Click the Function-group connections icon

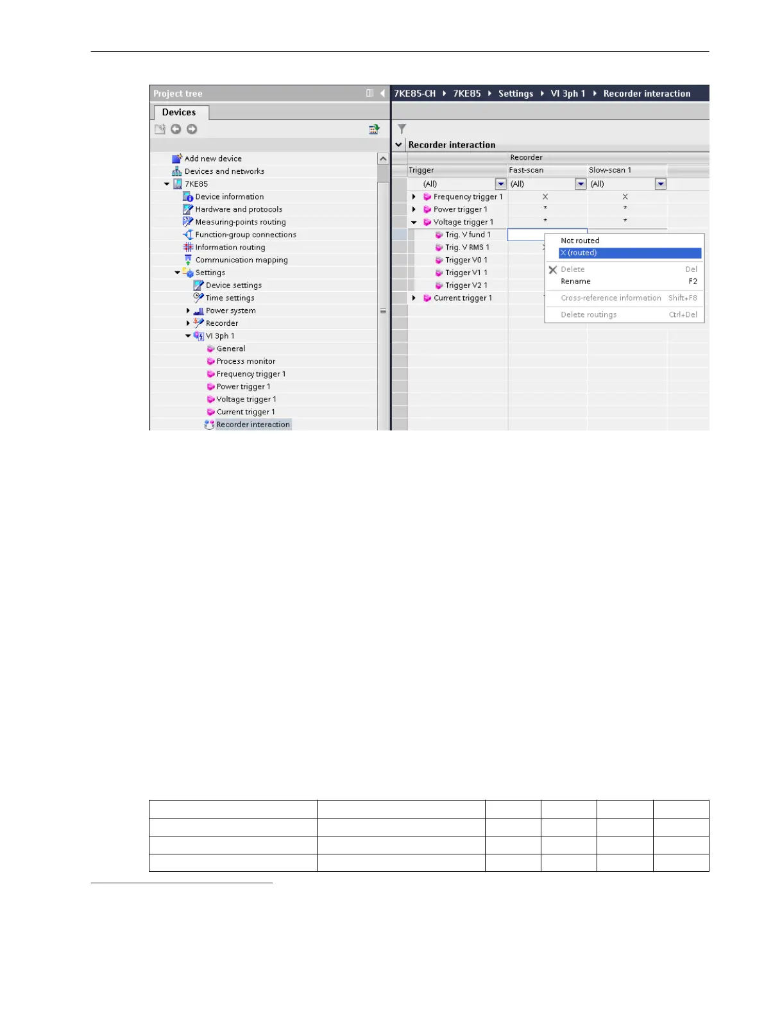click(x=188, y=235)
